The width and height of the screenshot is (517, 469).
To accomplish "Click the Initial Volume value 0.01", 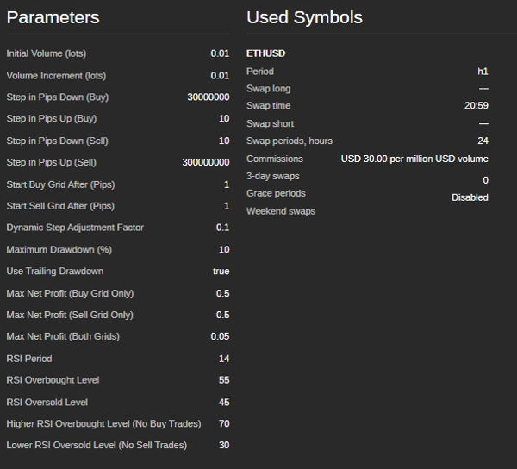I will coord(220,53).
